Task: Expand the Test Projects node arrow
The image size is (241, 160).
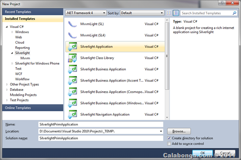Action: [7, 100]
